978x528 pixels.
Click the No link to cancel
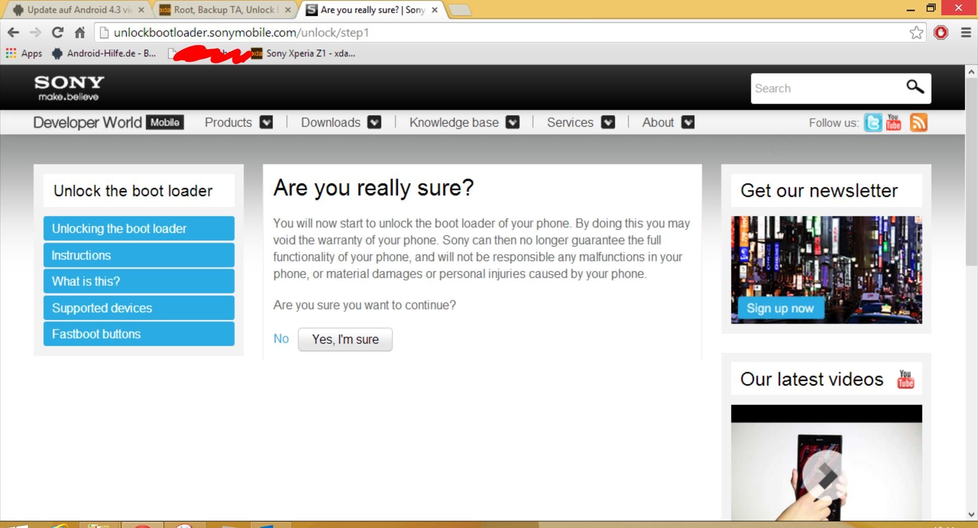pyautogui.click(x=281, y=339)
